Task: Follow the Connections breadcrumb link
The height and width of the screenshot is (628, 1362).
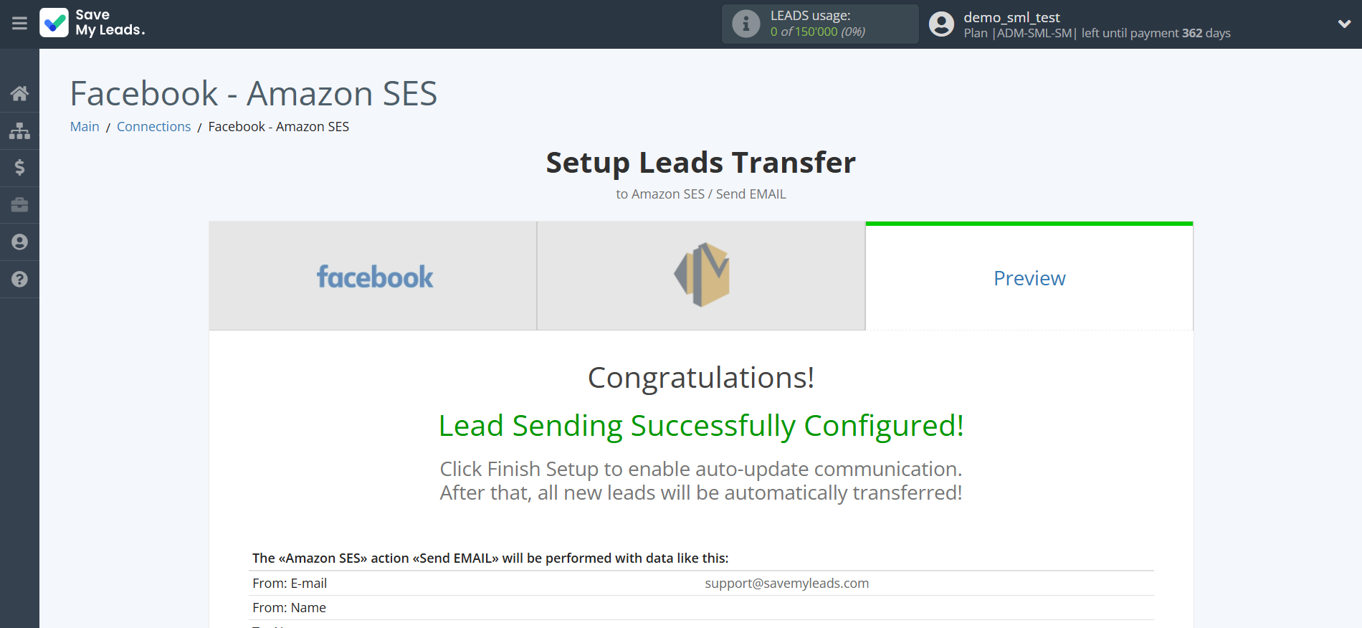Action: [153, 127]
